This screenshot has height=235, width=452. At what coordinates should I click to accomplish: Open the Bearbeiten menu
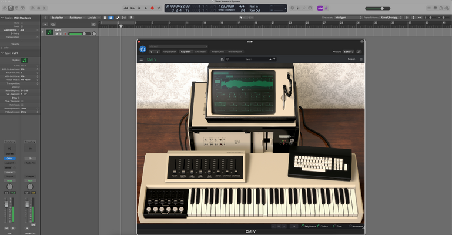(x=59, y=18)
